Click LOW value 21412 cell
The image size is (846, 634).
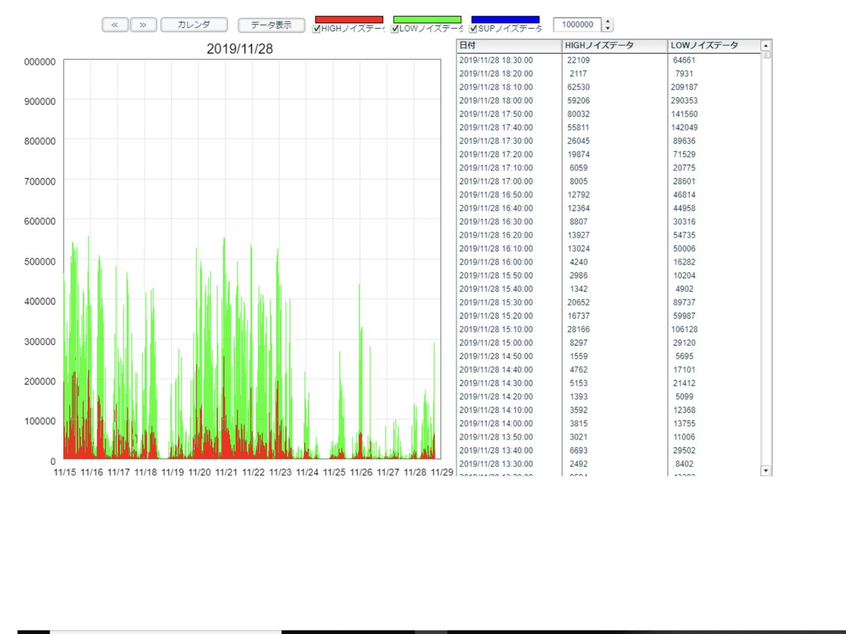click(x=714, y=383)
